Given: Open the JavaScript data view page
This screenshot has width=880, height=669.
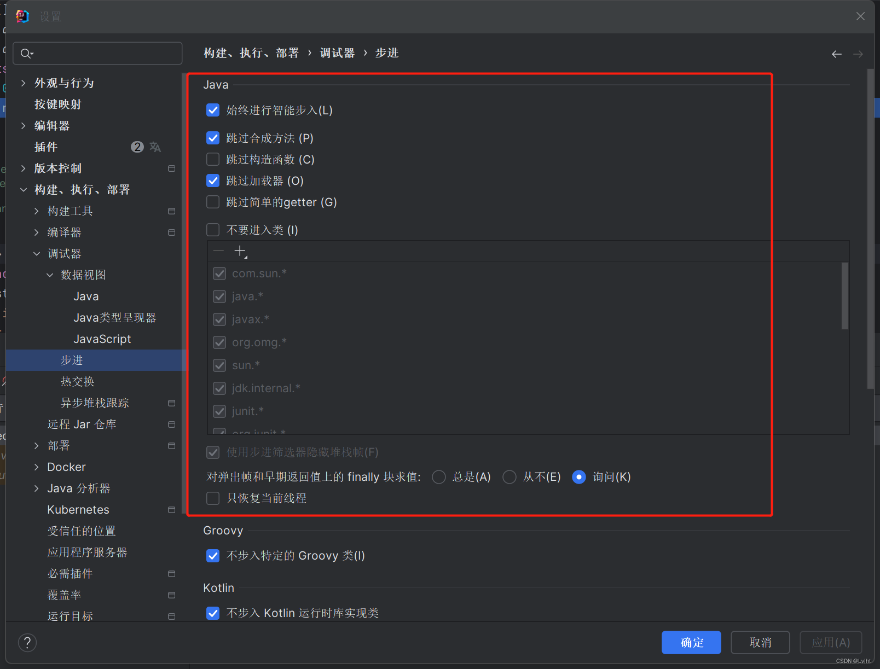Looking at the screenshot, I should tap(102, 339).
